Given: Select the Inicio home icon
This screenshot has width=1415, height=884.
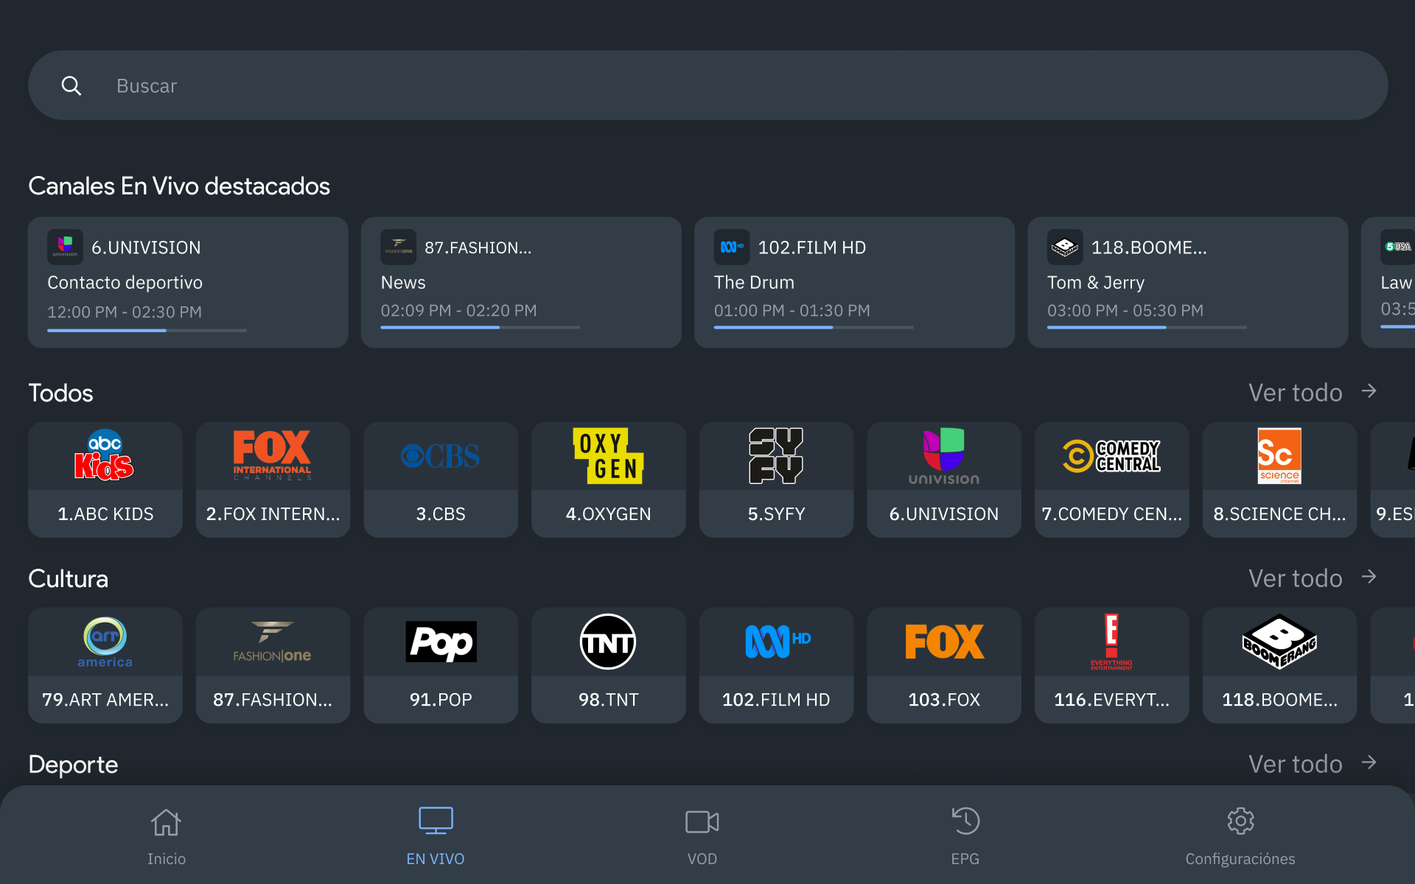Looking at the screenshot, I should coord(166,821).
